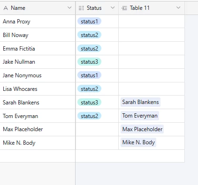Open the Sarah Blankens linked record chip

coord(140,102)
